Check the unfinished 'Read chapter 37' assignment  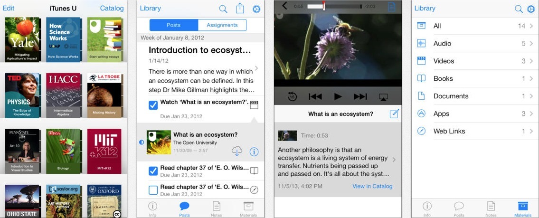pos(153,190)
